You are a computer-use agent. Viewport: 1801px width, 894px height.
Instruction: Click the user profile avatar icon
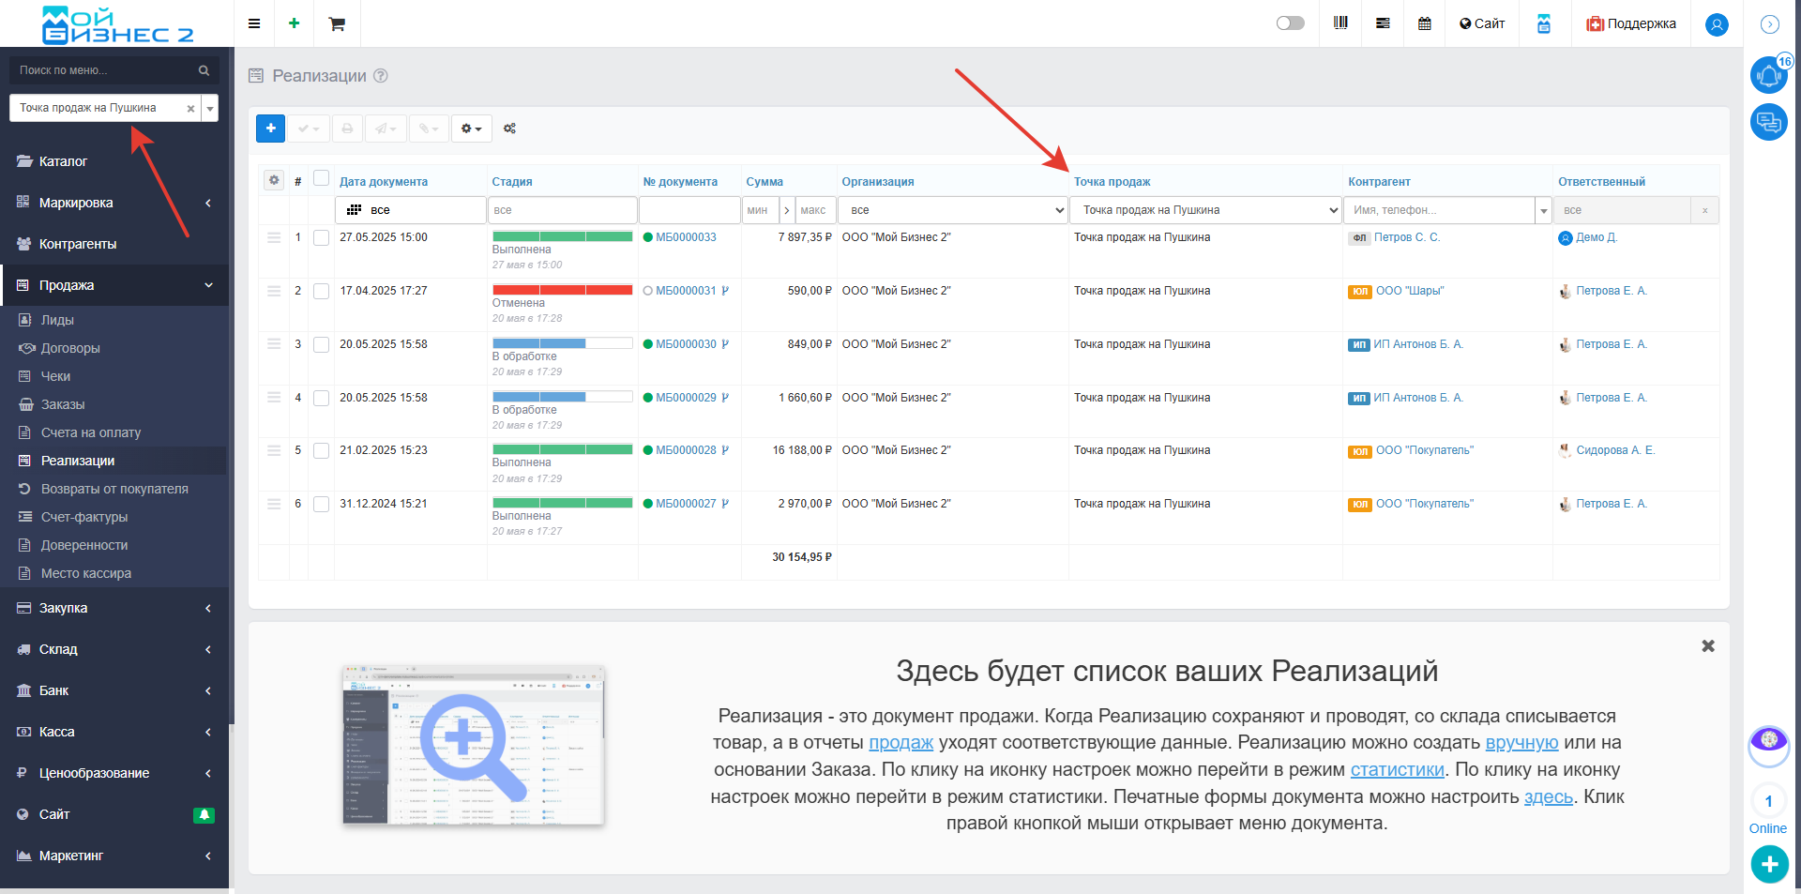pyautogui.click(x=1717, y=25)
